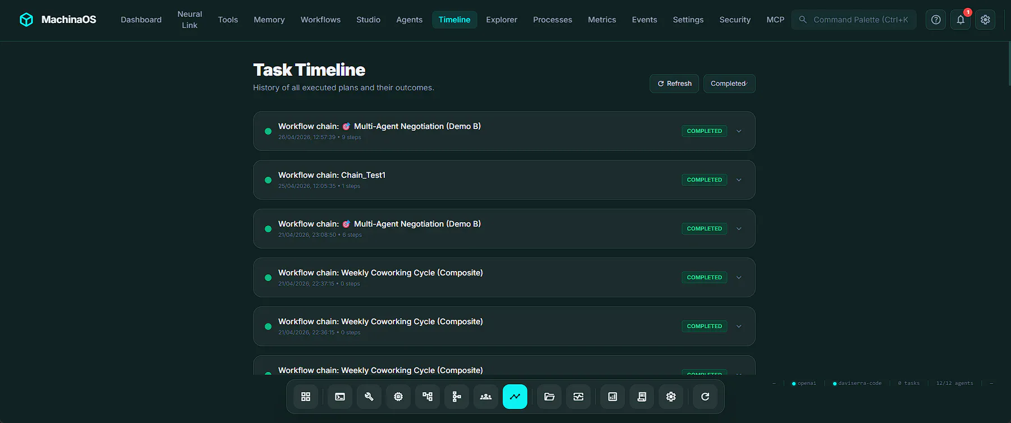Click the 12/12 agents status entry
This screenshot has width=1011, height=423.
pos(955,383)
